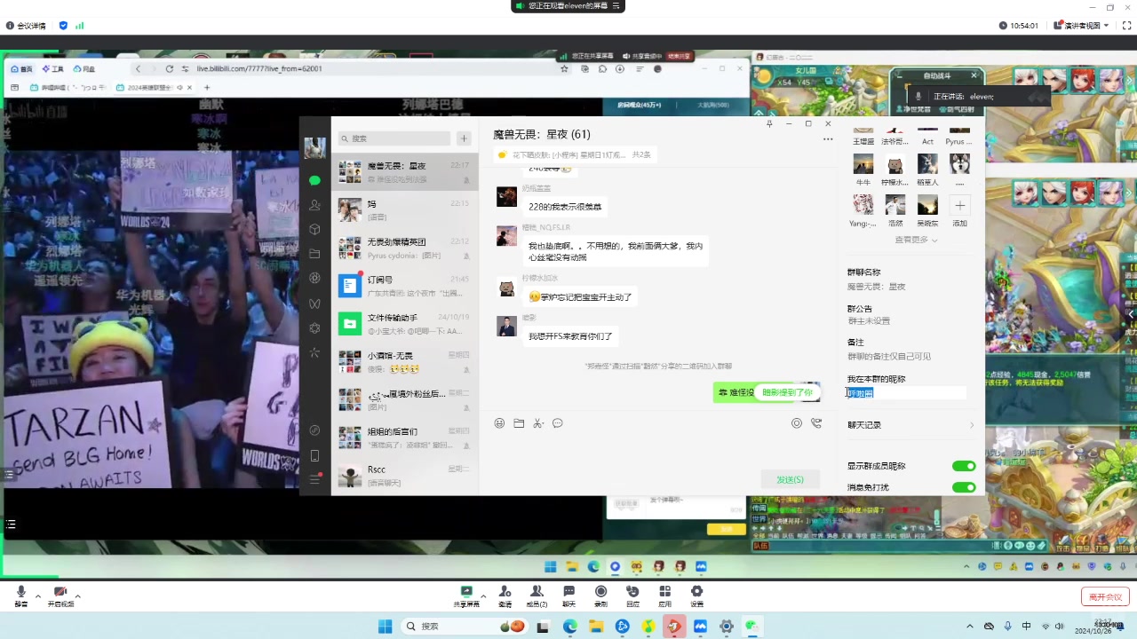Click 共享屏幕 share screen button
The height and width of the screenshot is (639, 1137).
click(466, 596)
